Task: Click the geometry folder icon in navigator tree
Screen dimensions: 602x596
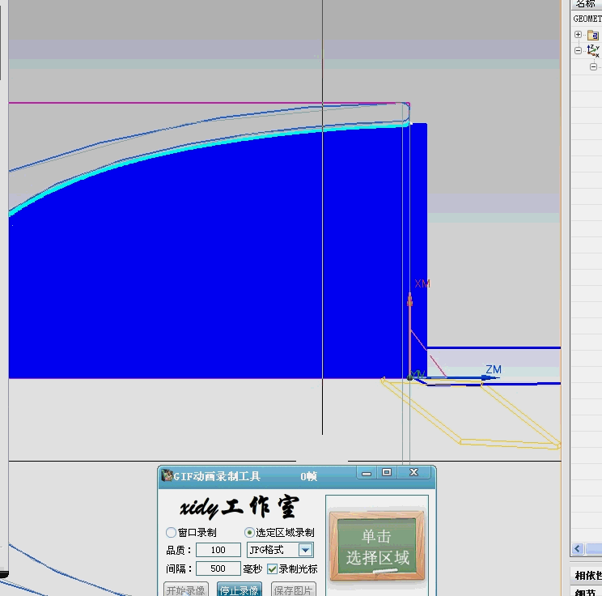Action: (x=593, y=36)
